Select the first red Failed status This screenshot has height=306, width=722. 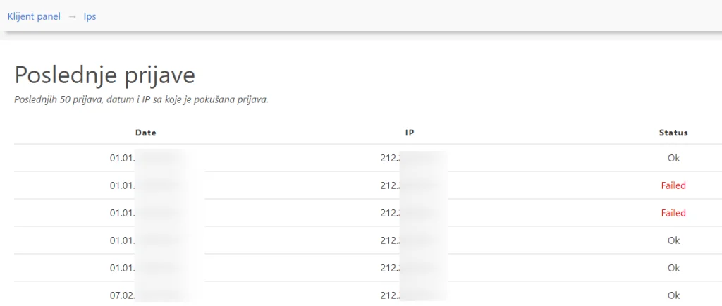pyautogui.click(x=673, y=185)
